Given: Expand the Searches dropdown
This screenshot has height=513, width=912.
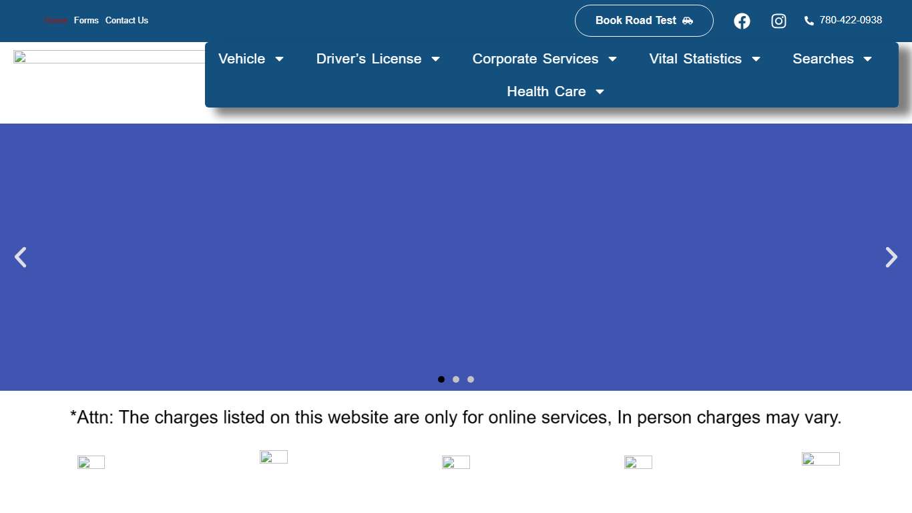Looking at the screenshot, I should point(832,59).
